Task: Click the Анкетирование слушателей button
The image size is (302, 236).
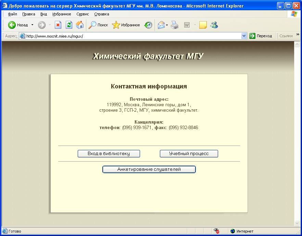Action: pos(149,169)
